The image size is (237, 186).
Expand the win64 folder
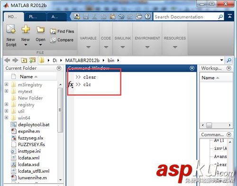coord(7,118)
